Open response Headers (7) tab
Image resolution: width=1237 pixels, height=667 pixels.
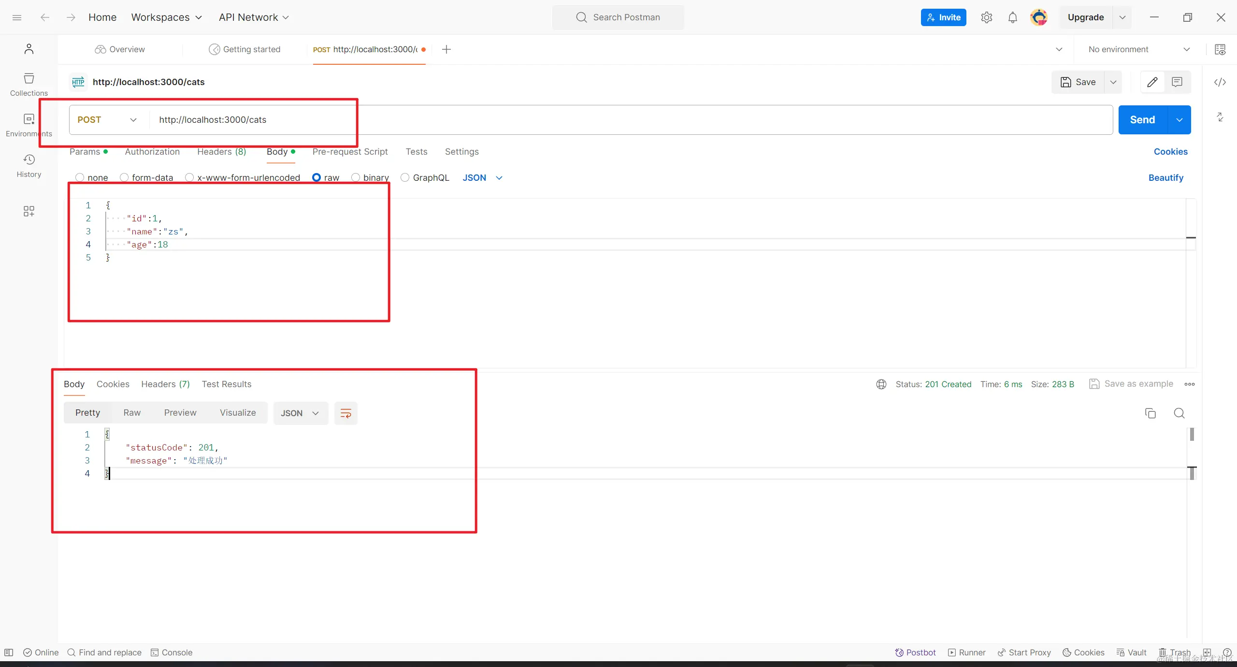165,384
